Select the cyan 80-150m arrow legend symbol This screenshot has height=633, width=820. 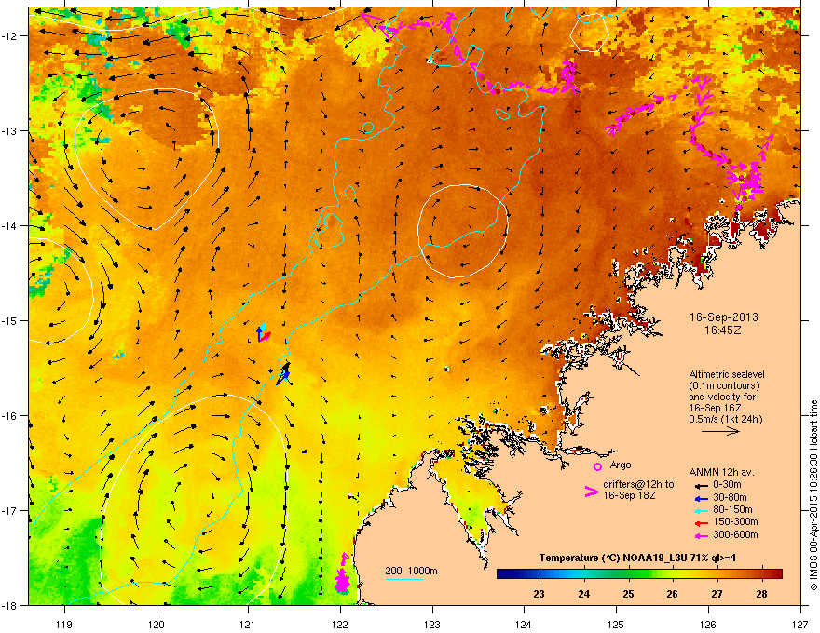point(701,510)
